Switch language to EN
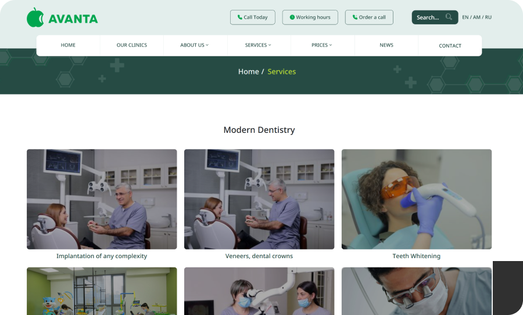This screenshot has width=523, height=315. [465, 17]
